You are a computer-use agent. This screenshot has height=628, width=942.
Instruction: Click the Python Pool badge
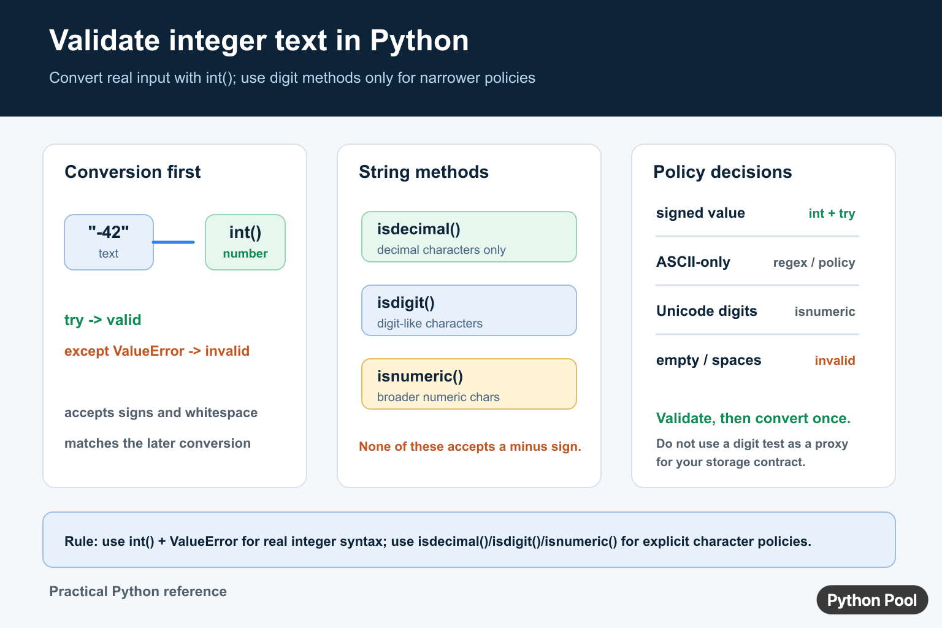tap(872, 600)
